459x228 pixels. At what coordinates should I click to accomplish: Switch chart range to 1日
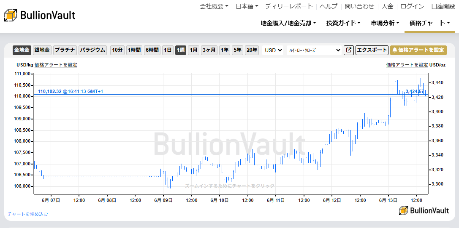(x=168, y=50)
